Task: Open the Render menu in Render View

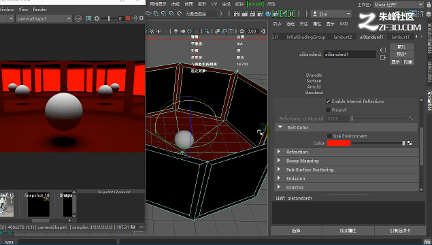Action: click(x=40, y=10)
